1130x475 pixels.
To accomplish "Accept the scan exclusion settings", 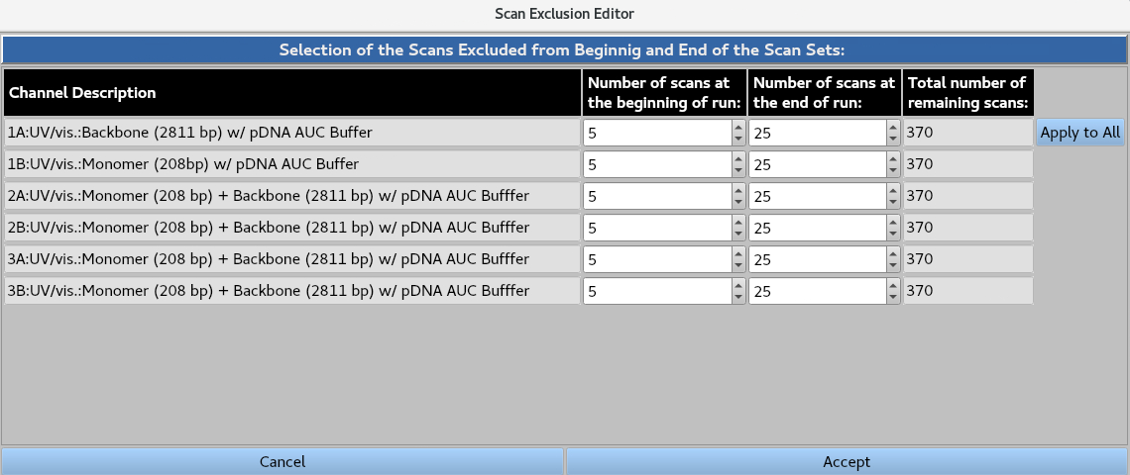I will [x=847, y=461].
